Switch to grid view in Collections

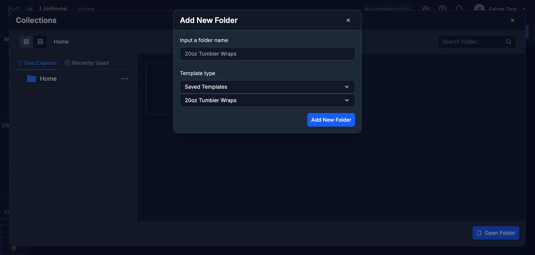26,42
